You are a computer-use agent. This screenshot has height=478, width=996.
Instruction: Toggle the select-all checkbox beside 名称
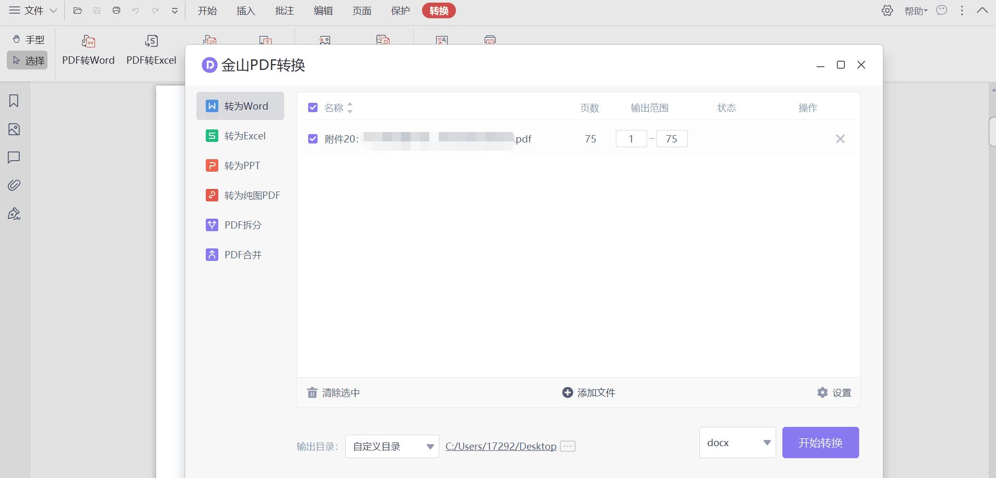point(313,107)
